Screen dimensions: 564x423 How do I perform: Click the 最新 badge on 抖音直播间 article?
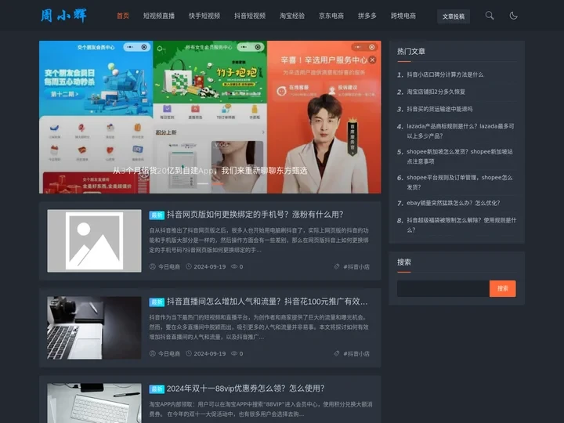coord(157,302)
